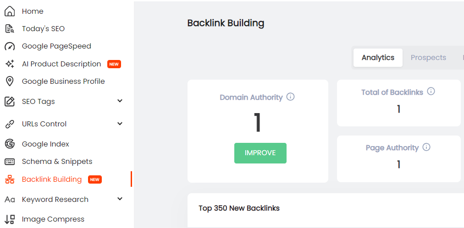Expand the URLs Control chevron
The image size is (464, 228).
click(120, 124)
